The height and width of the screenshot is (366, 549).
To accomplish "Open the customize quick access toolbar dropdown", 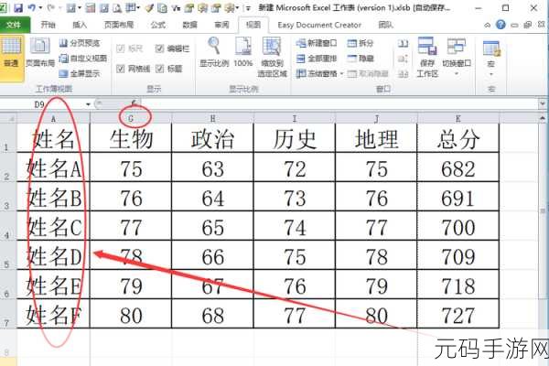I will pyautogui.click(x=248, y=7).
